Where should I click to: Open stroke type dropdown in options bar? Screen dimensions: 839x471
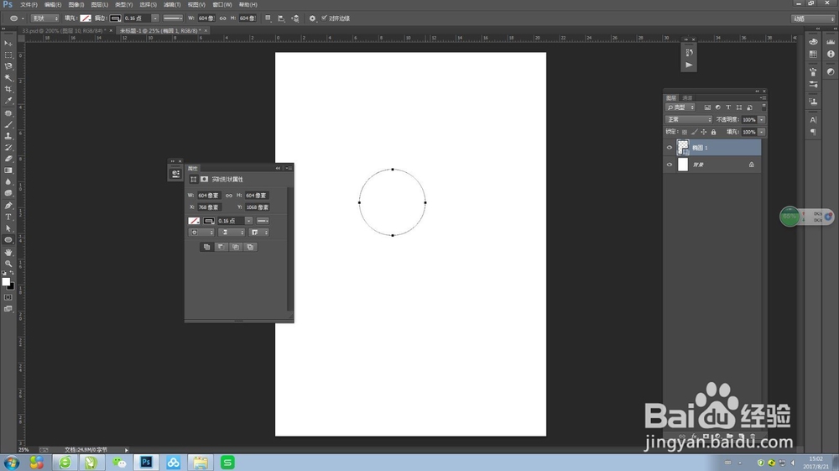pos(173,18)
